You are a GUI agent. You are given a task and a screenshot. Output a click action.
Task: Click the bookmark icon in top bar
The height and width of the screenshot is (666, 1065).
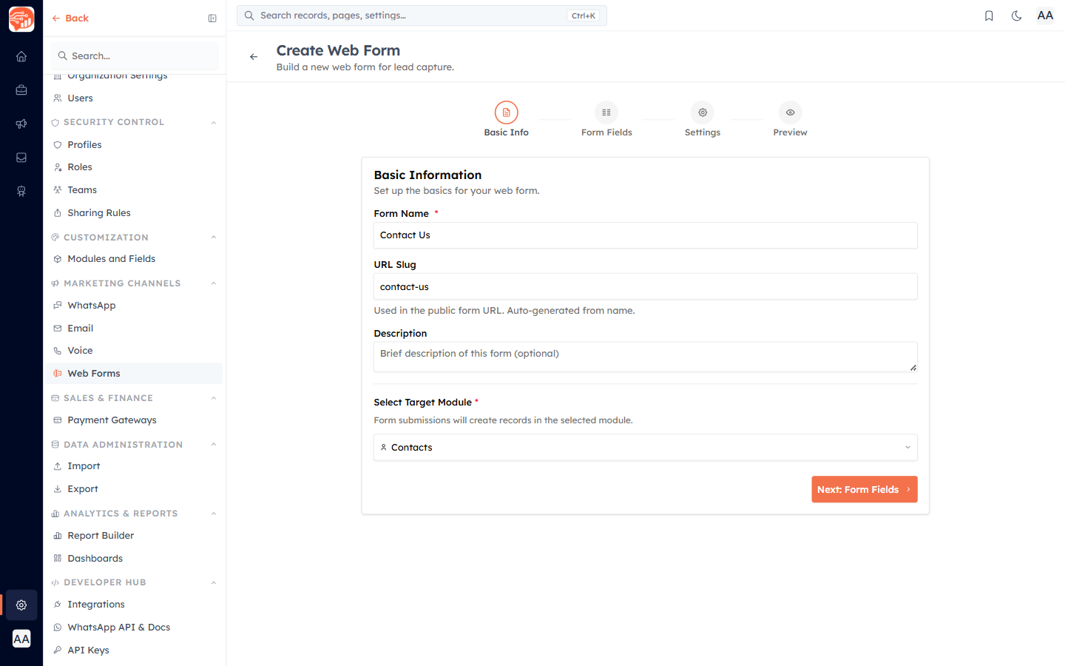(x=989, y=16)
